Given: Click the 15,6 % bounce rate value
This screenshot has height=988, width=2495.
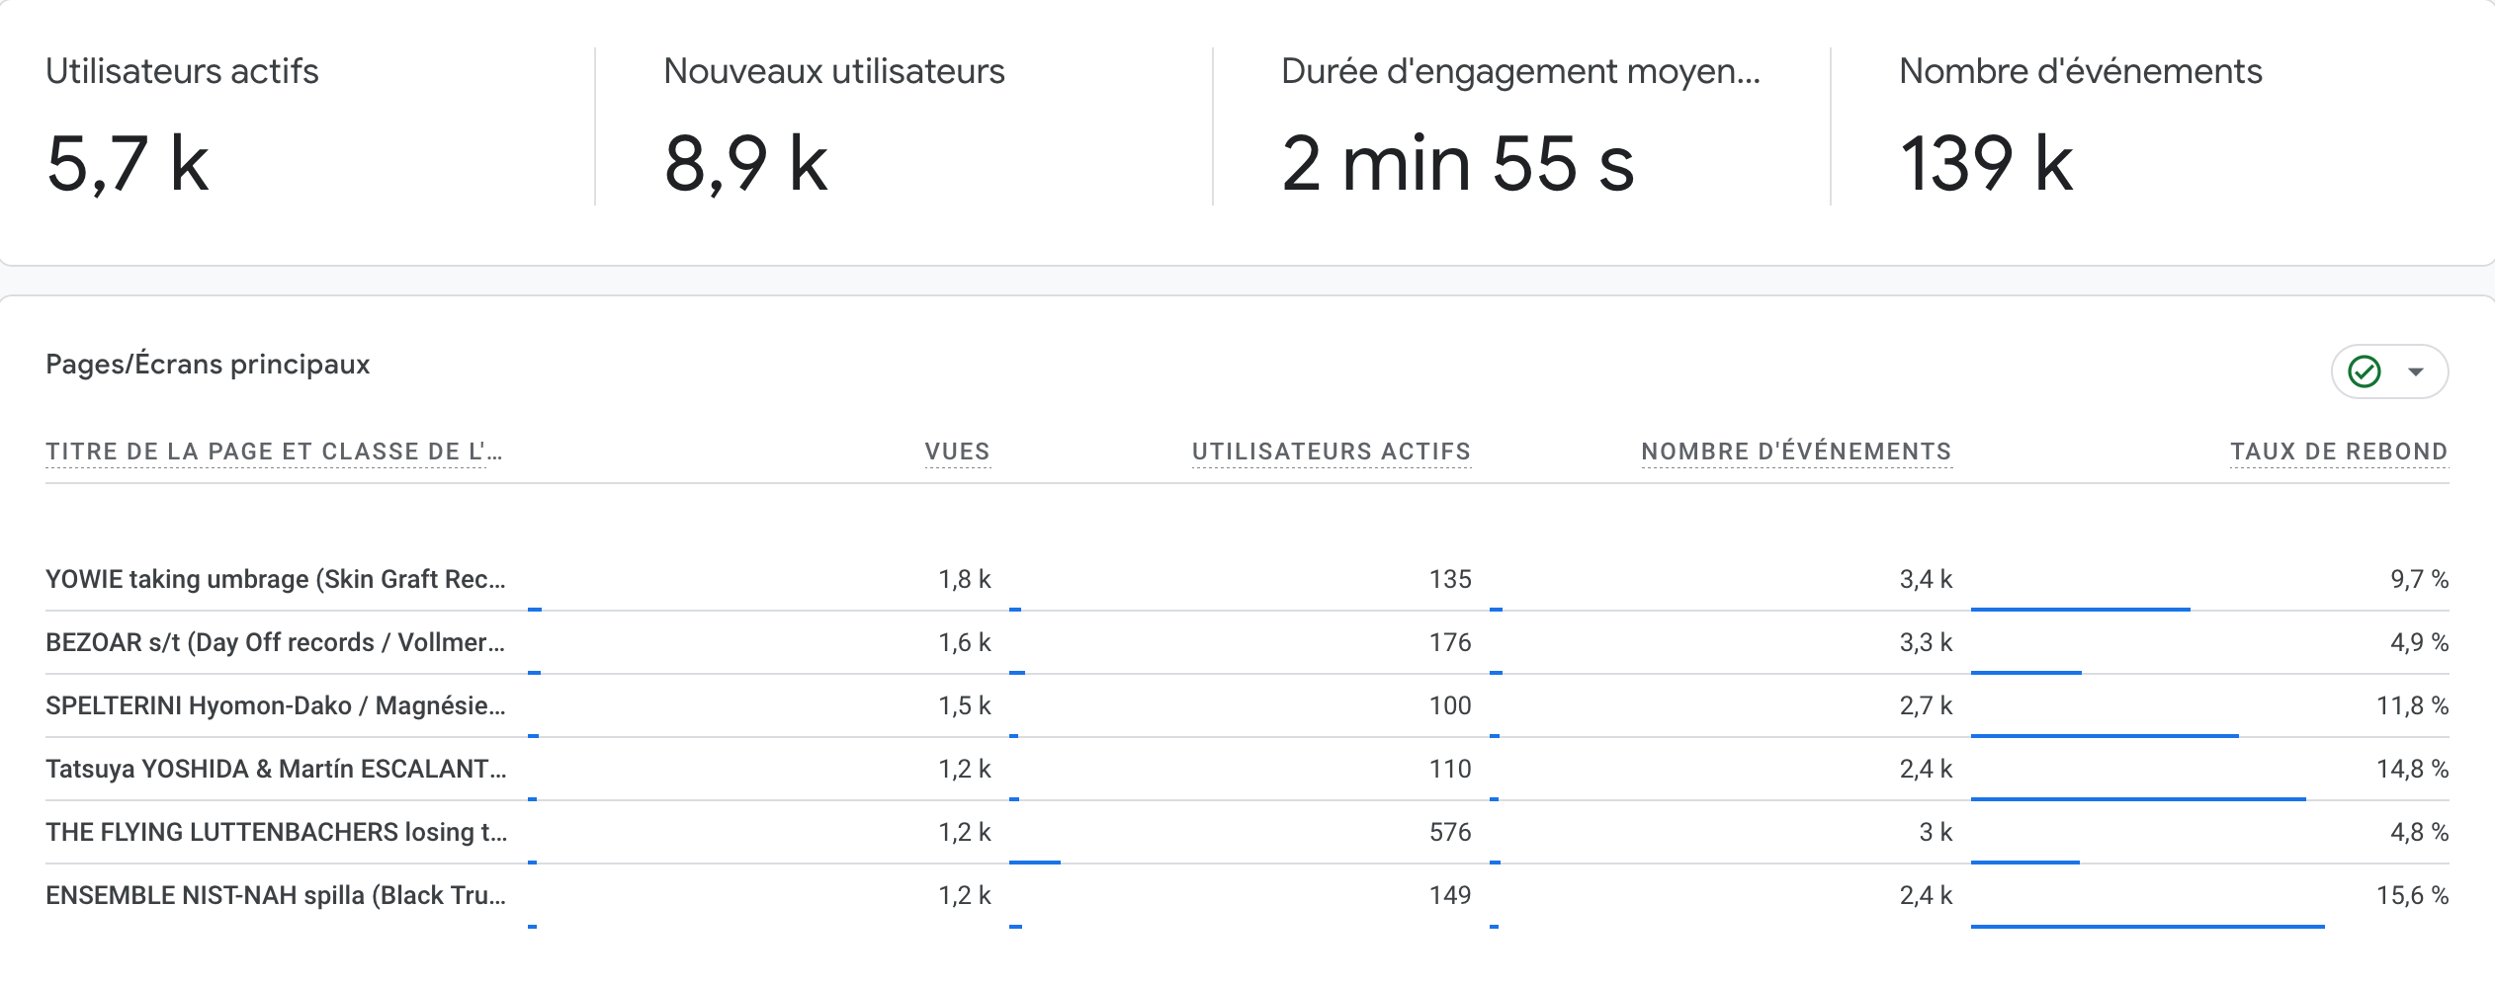Looking at the screenshot, I should (2412, 895).
